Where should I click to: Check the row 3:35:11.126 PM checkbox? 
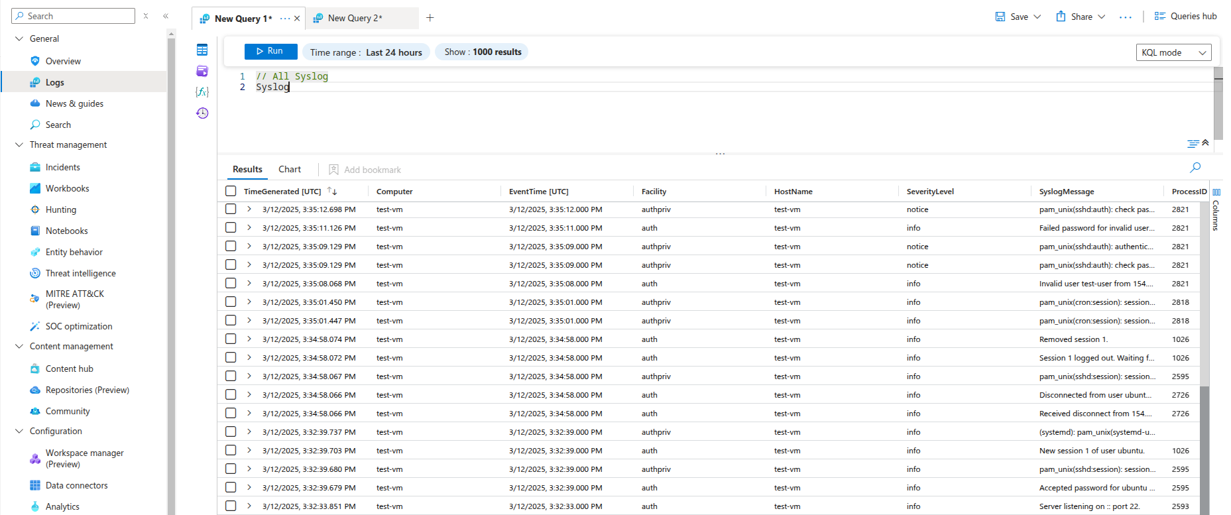(231, 227)
